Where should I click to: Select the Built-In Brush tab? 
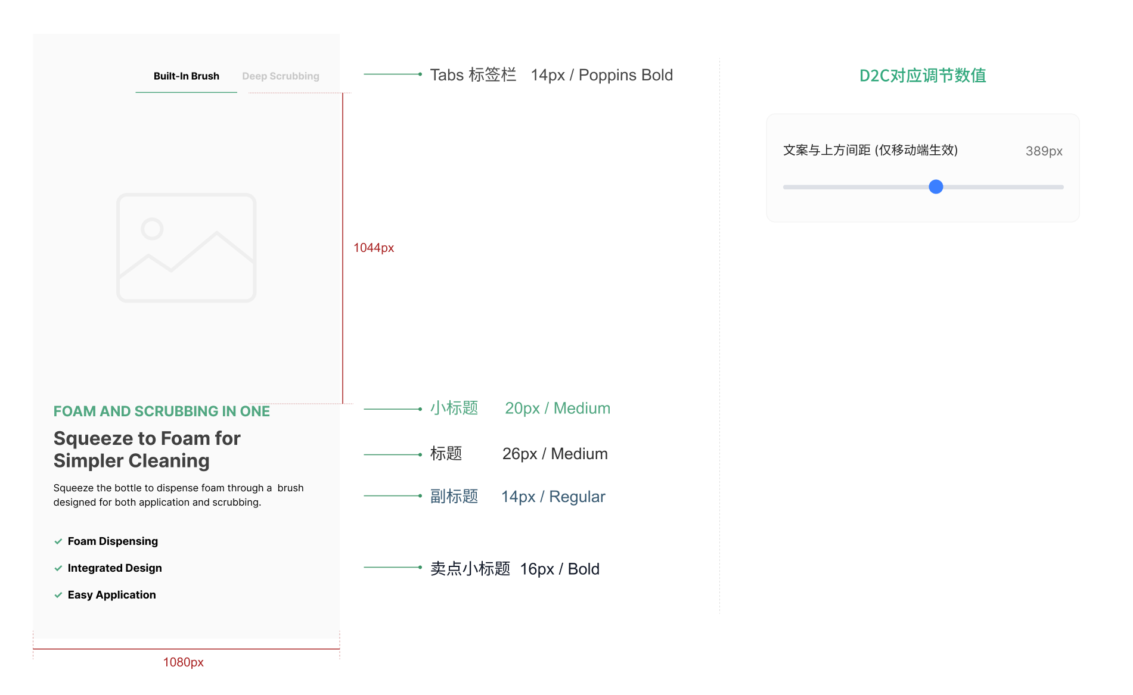187,76
